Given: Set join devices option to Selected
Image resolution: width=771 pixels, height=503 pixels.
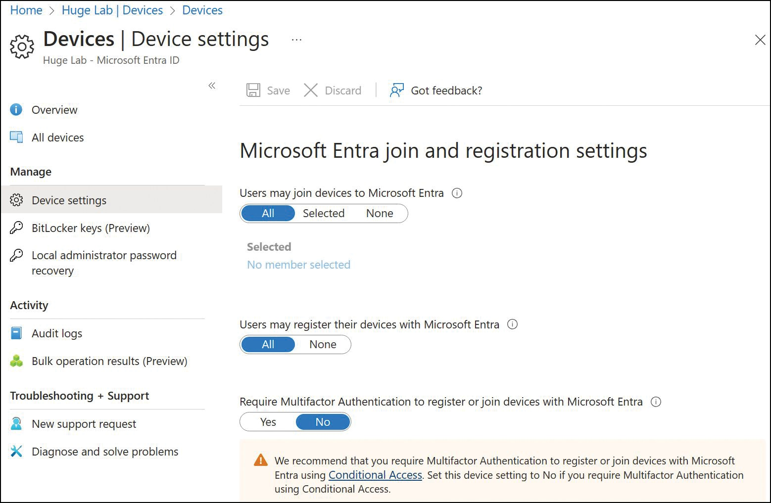Looking at the screenshot, I should coord(324,213).
